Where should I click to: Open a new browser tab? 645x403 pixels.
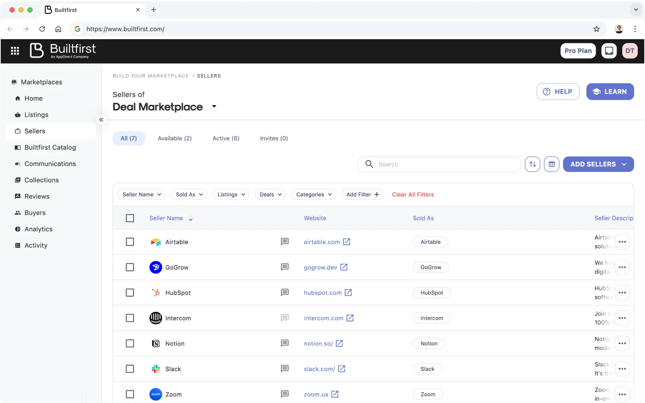pos(153,10)
